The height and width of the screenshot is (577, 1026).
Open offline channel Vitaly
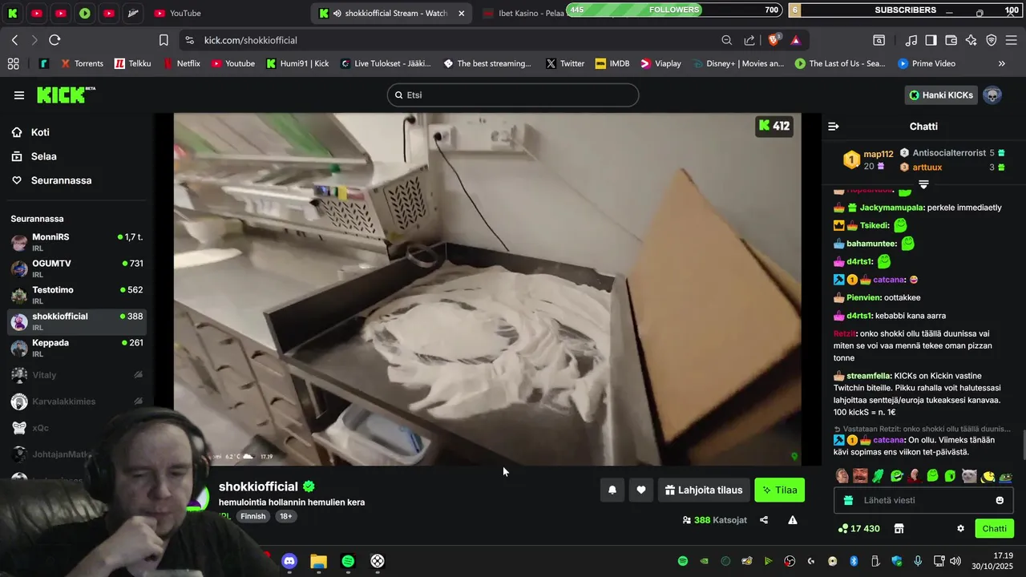point(77,374)
